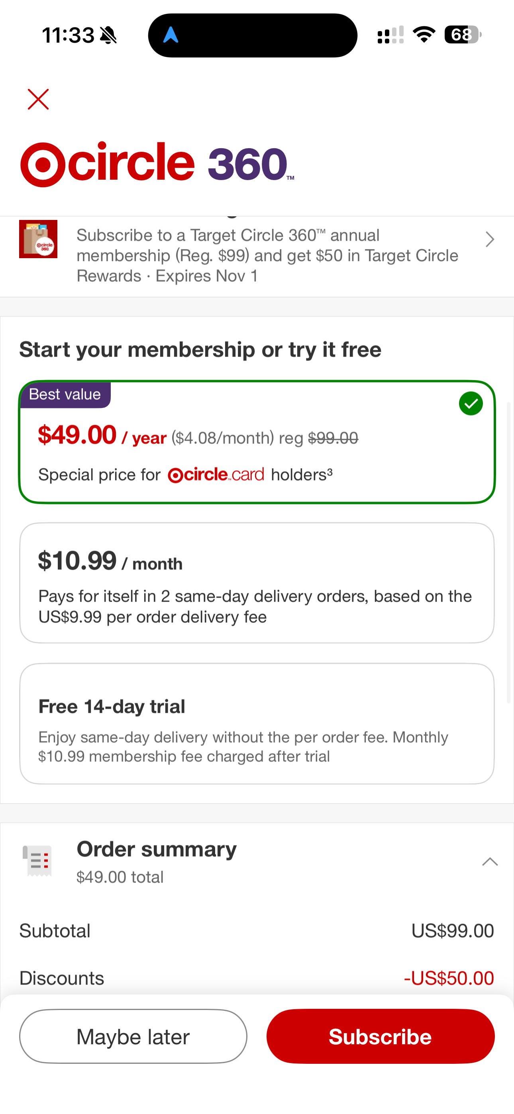Tap the Target Circle Card logo
514x1114 pixels.
[216, 475]
